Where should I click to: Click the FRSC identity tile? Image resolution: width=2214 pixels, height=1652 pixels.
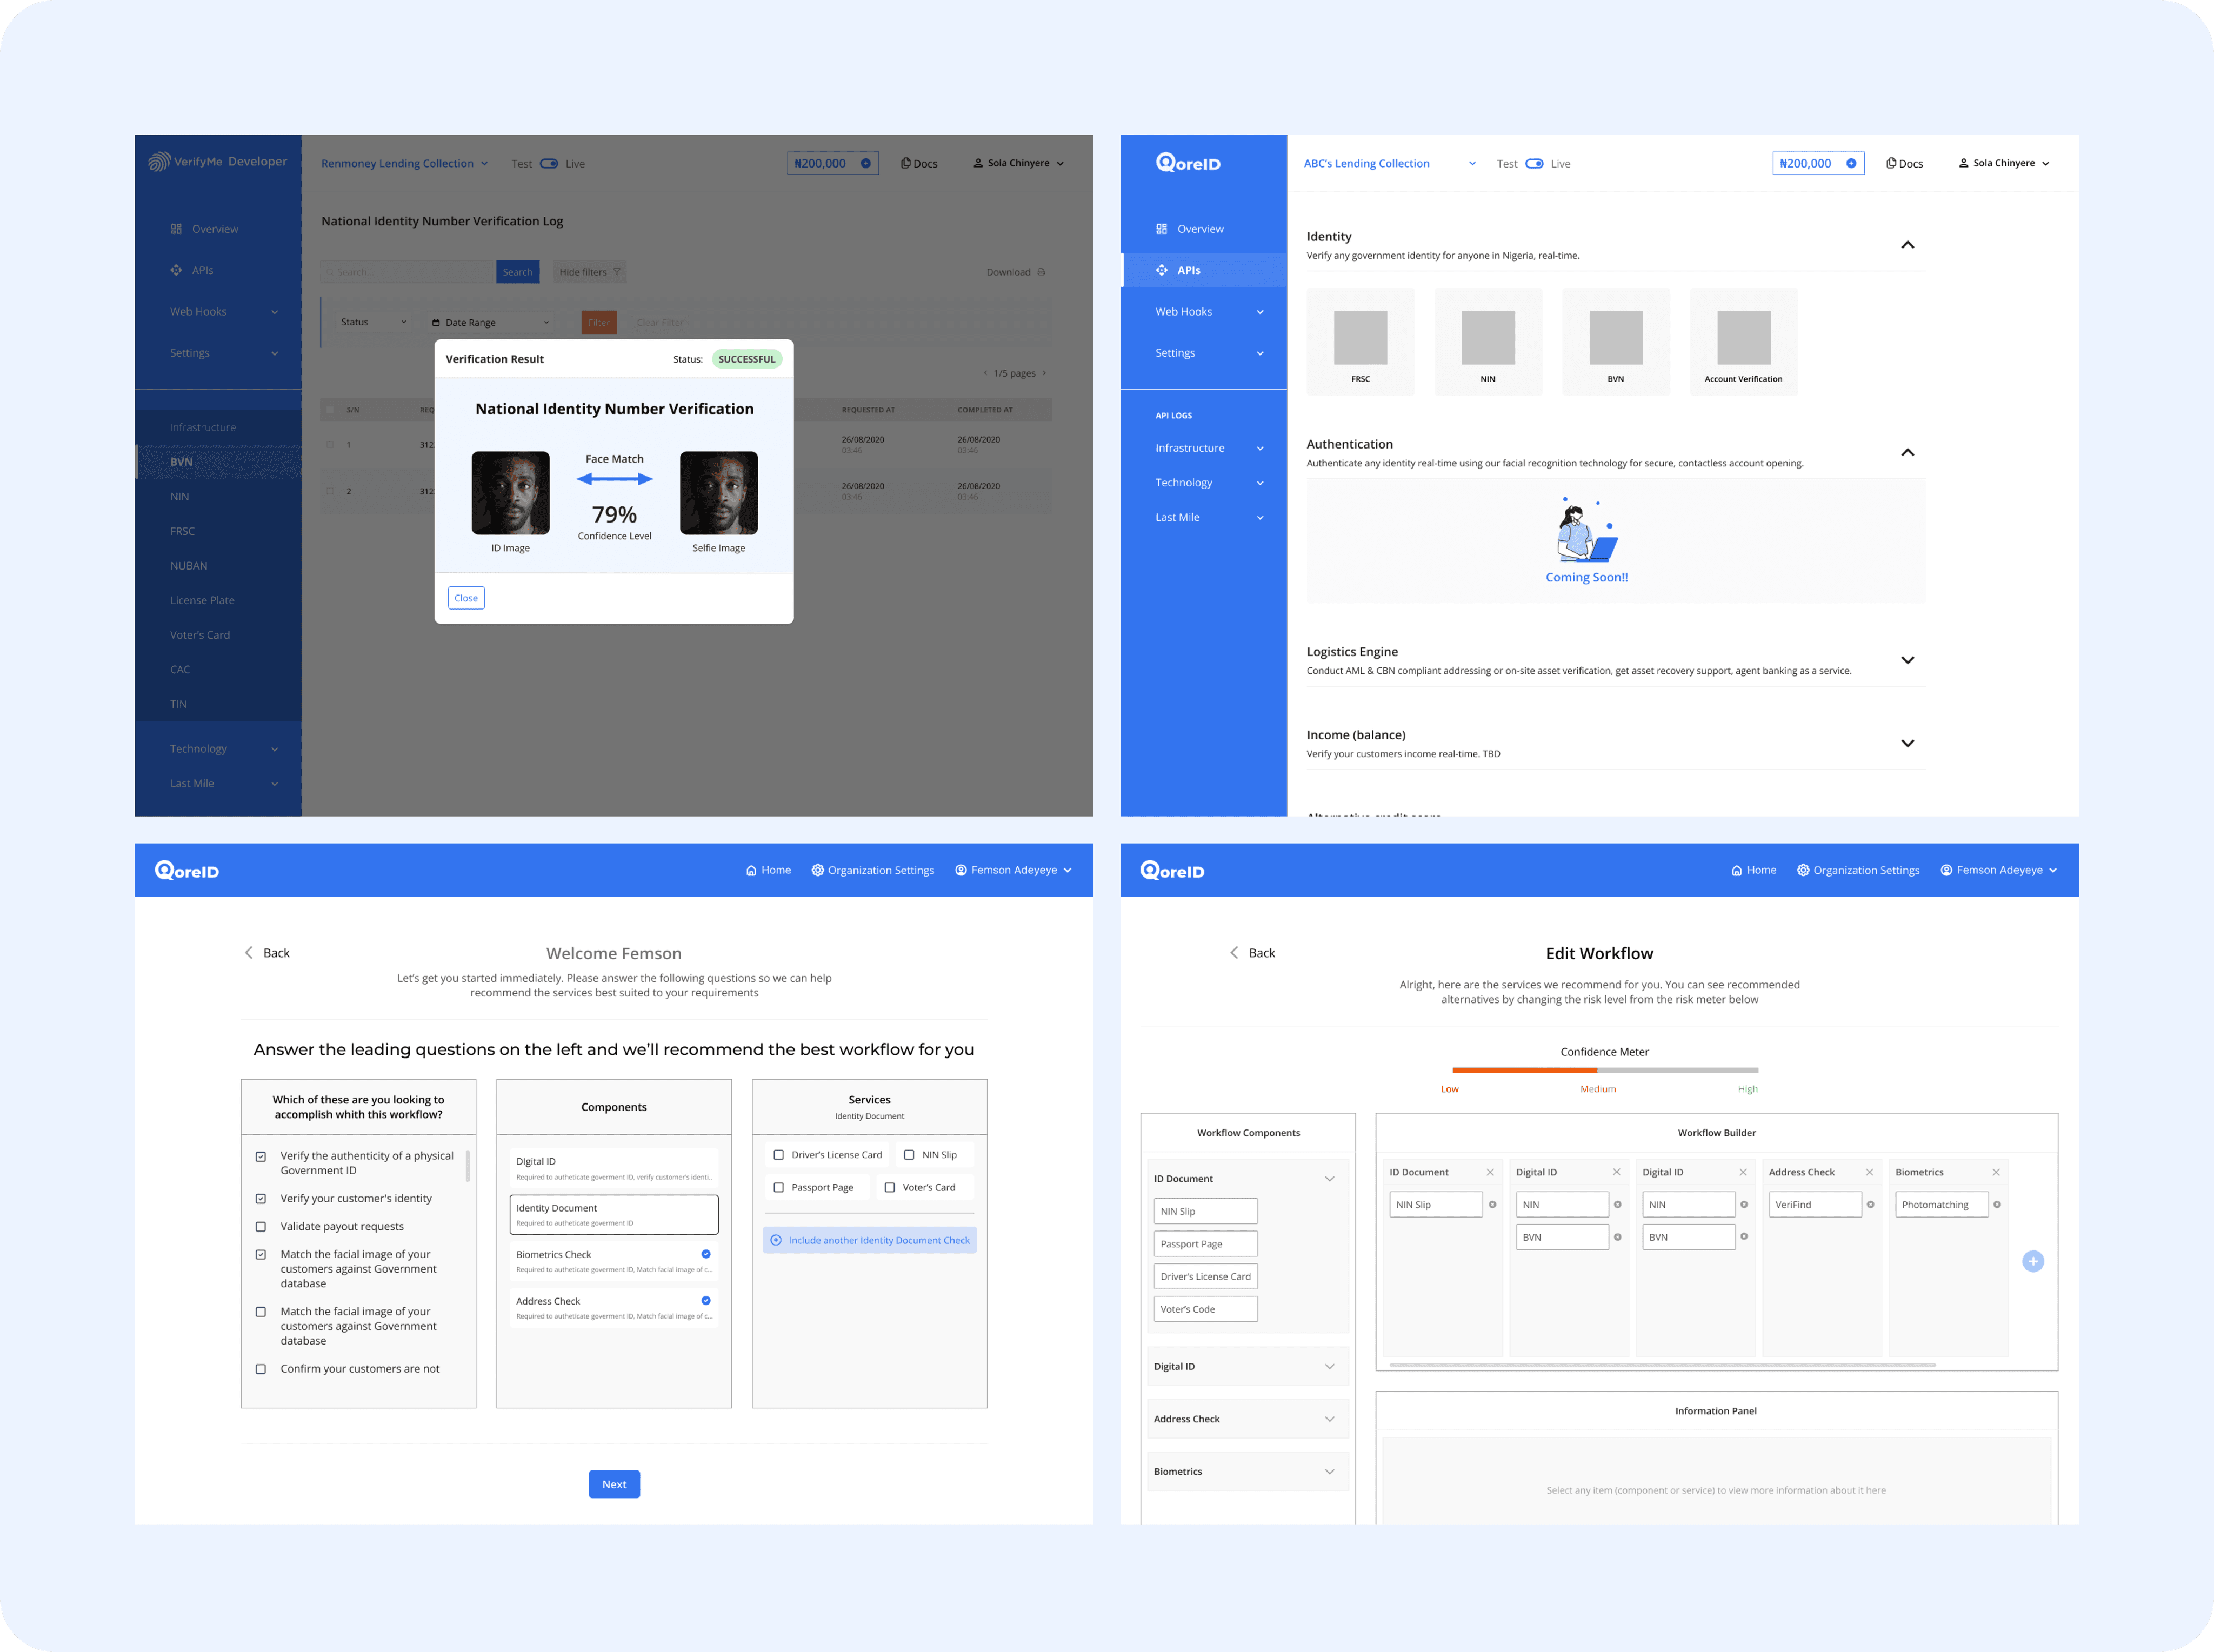pyautogui.click(x=1360, y=342)
